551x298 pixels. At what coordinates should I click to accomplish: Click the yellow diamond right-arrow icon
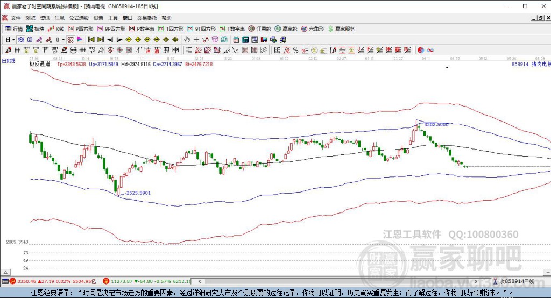138,40
